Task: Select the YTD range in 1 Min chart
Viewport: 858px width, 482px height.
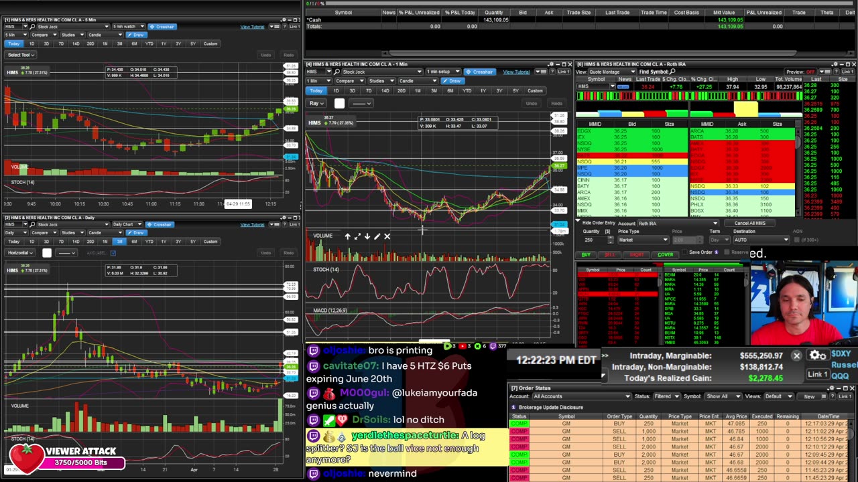Action: click(467, 91)
